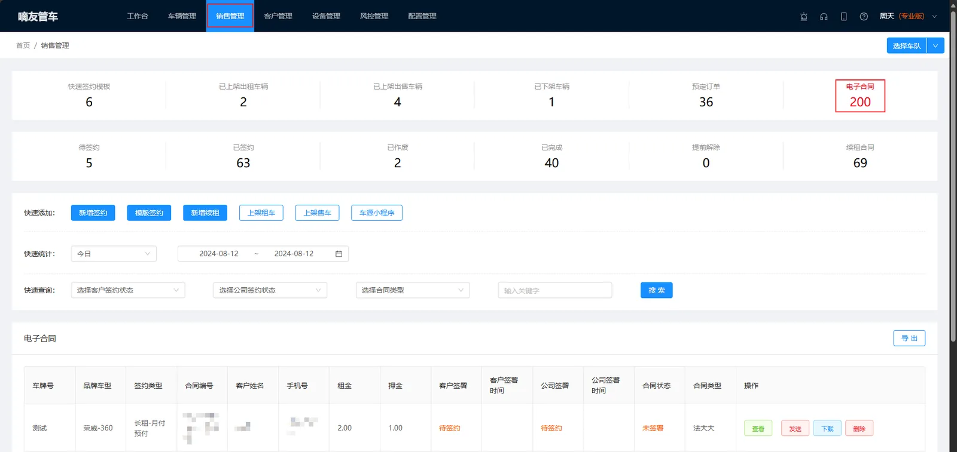This screenshot has width=957, height=452.
Task: Select the 待签约 5 stat card
Action: point(89,156)
